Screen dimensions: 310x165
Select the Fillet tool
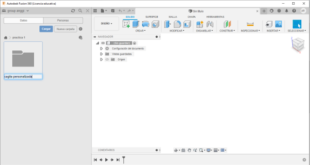(x=177, y=24)
